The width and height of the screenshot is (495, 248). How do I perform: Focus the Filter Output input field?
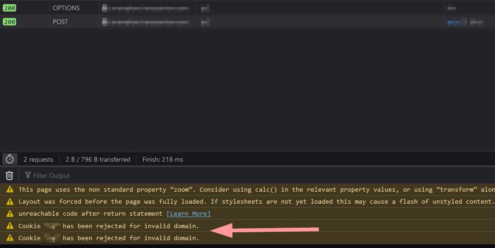click(x=51, y=175)
